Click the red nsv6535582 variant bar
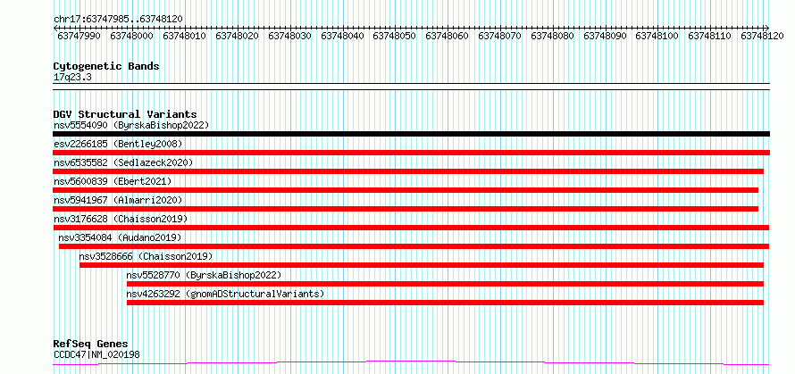 coord(408,171)
